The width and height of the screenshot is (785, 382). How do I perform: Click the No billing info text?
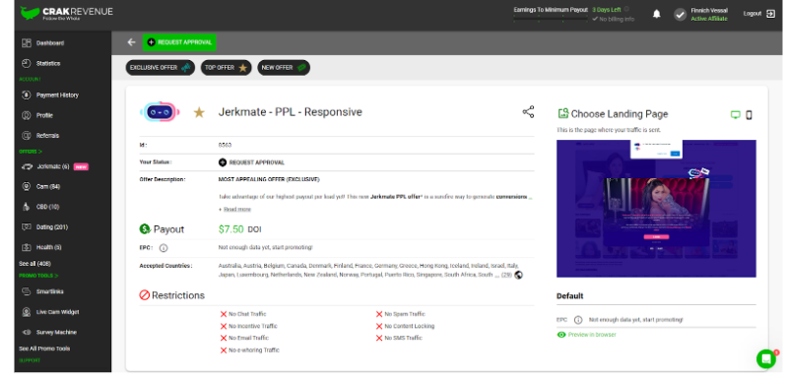point(617,19)
